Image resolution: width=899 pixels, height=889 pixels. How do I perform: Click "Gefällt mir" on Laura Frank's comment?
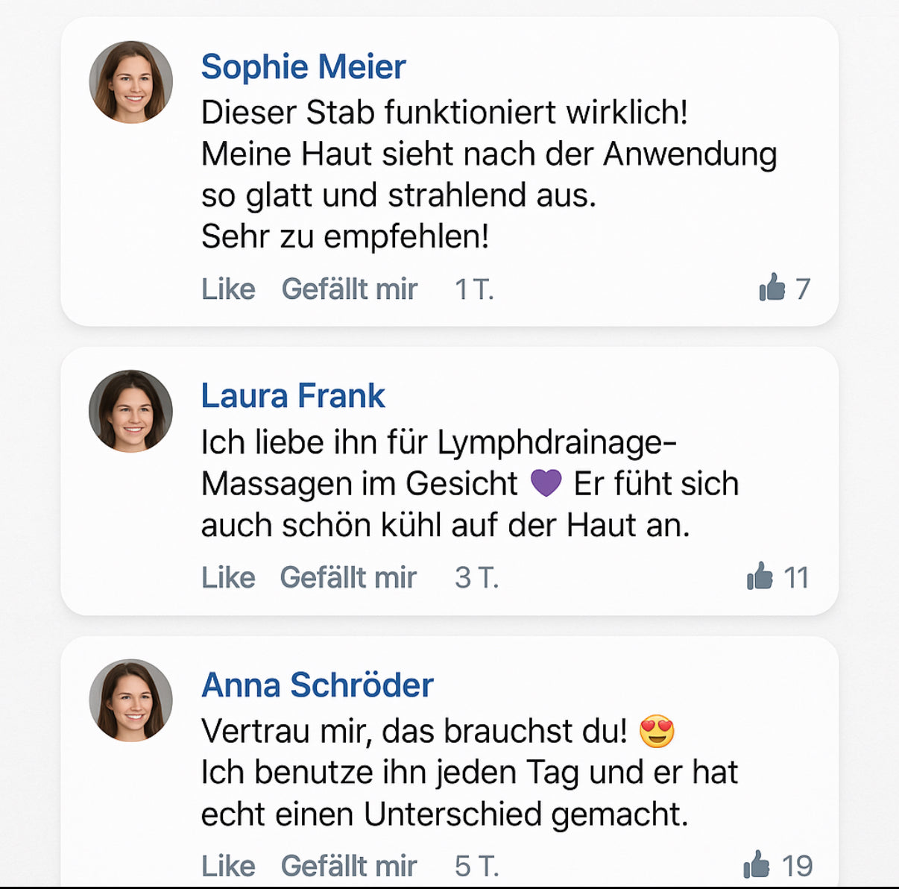point(348,577)
